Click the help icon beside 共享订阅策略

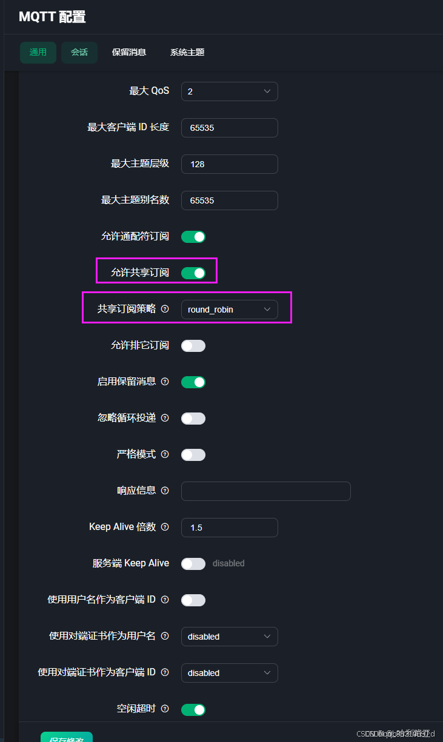(165, 309)
